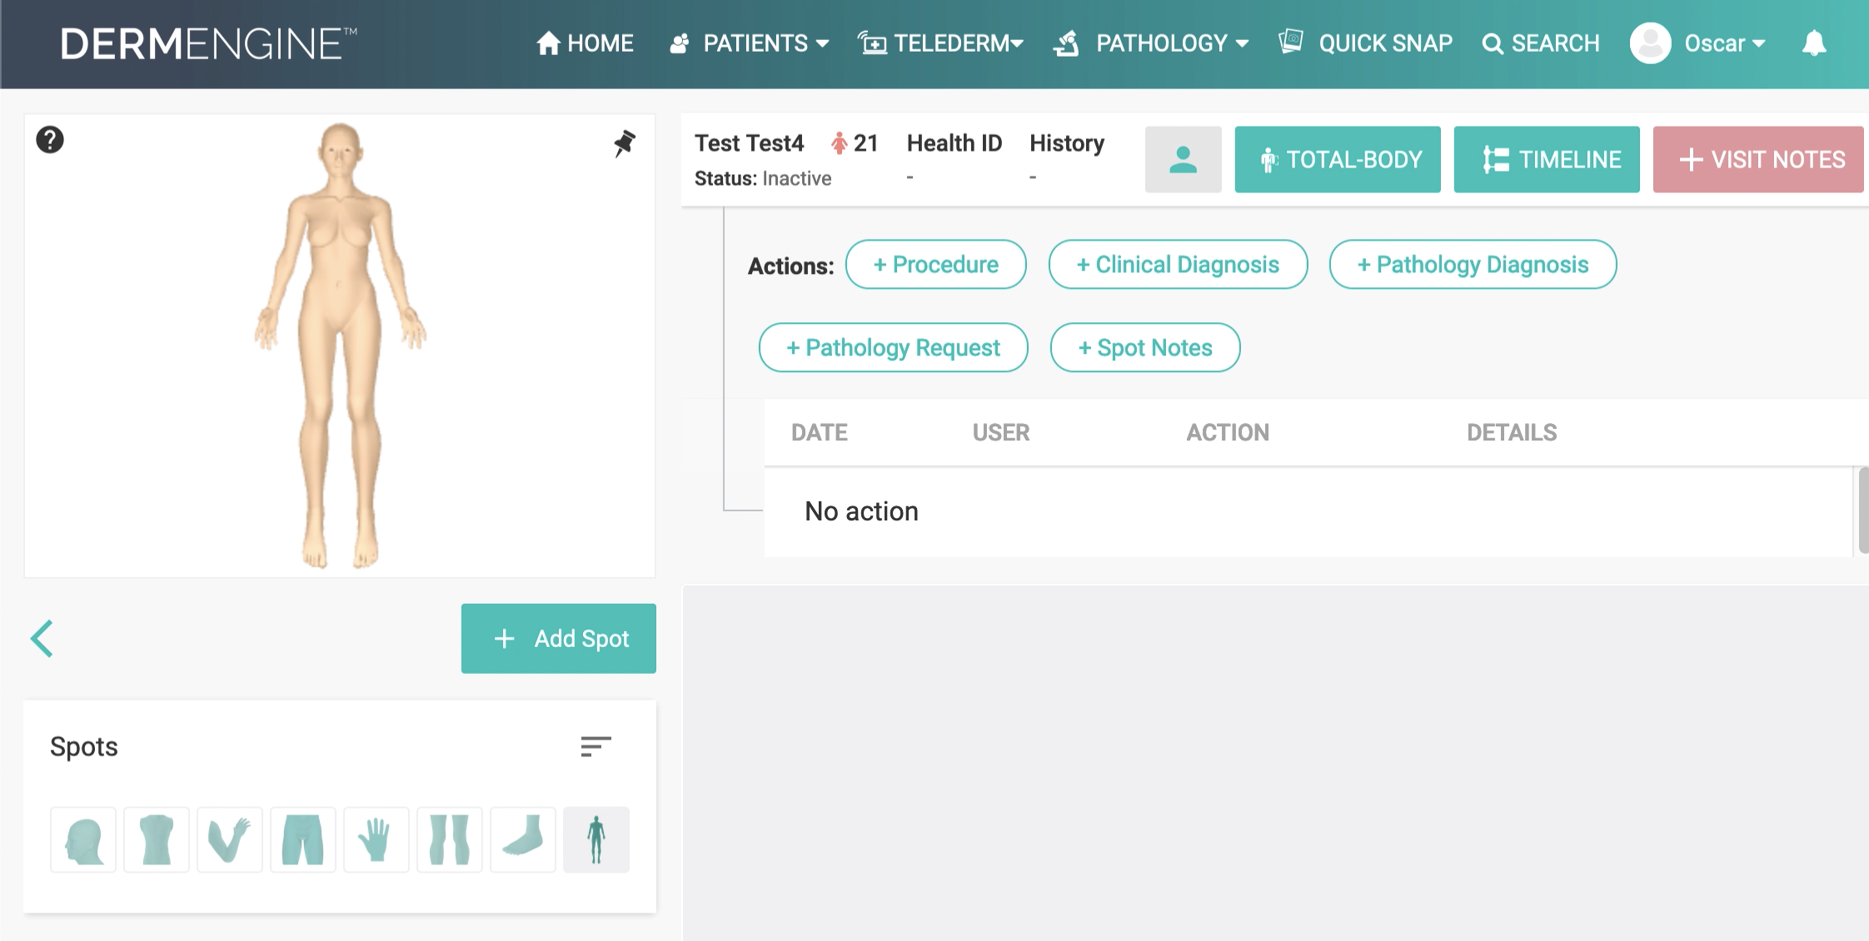Add a Clinical Diagnosis action

[x=1178, y=265]
